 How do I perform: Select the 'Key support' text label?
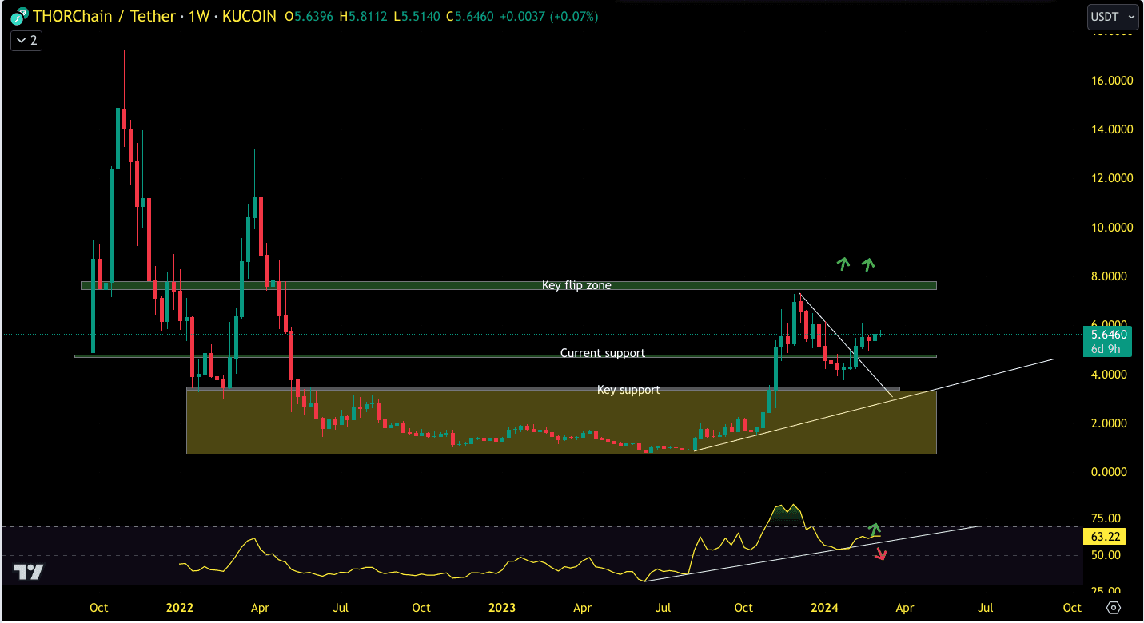[628, 390]
